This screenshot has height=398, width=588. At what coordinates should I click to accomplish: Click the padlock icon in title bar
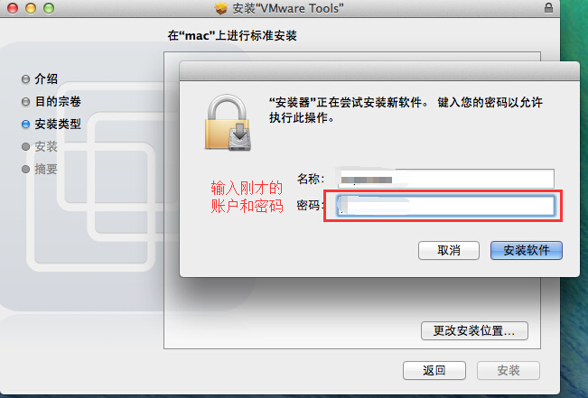(x=548, y=8)
